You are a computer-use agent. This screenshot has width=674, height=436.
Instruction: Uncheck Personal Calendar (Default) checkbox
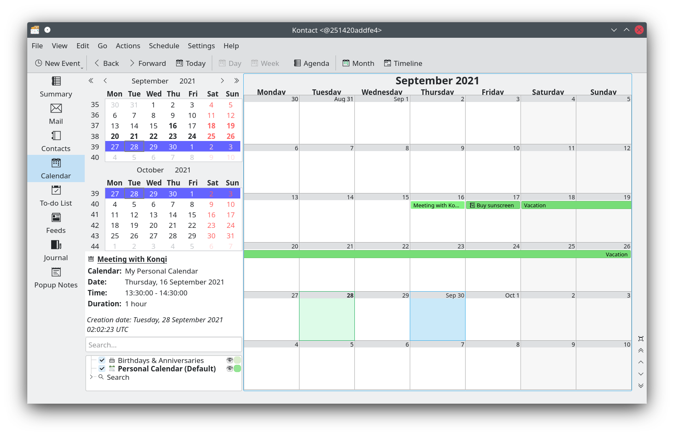[x=102, y=369]
